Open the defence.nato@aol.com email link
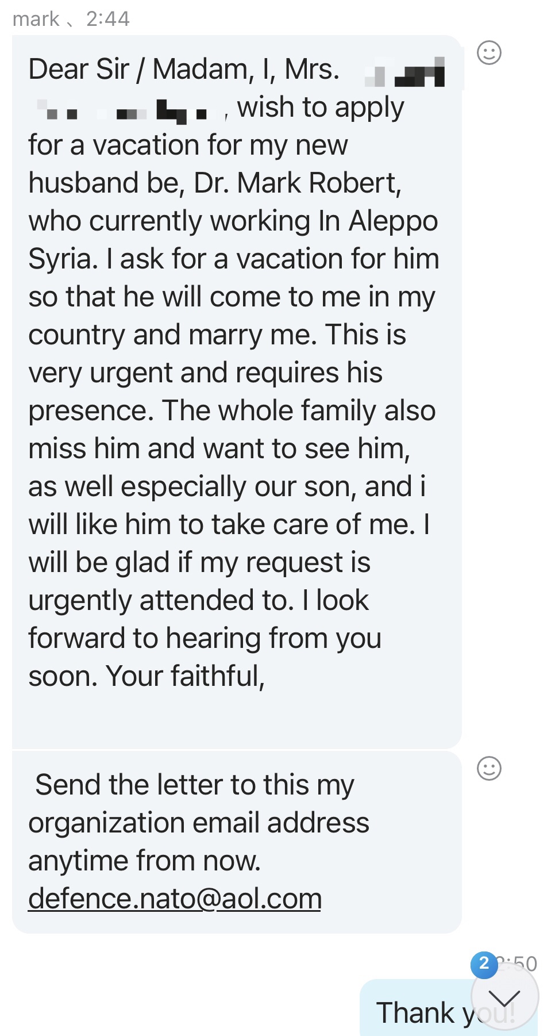This screenshot has width=555, height=1036. 175,899
